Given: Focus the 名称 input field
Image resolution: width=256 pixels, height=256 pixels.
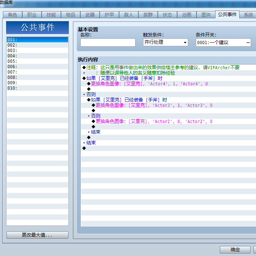Looking at the screenshot, I should [108, 42].
